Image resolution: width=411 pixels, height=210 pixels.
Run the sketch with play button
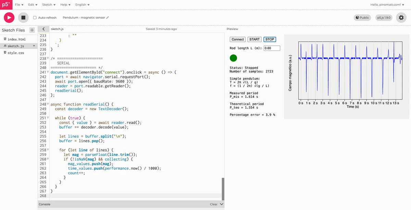(x=9, y=17)
